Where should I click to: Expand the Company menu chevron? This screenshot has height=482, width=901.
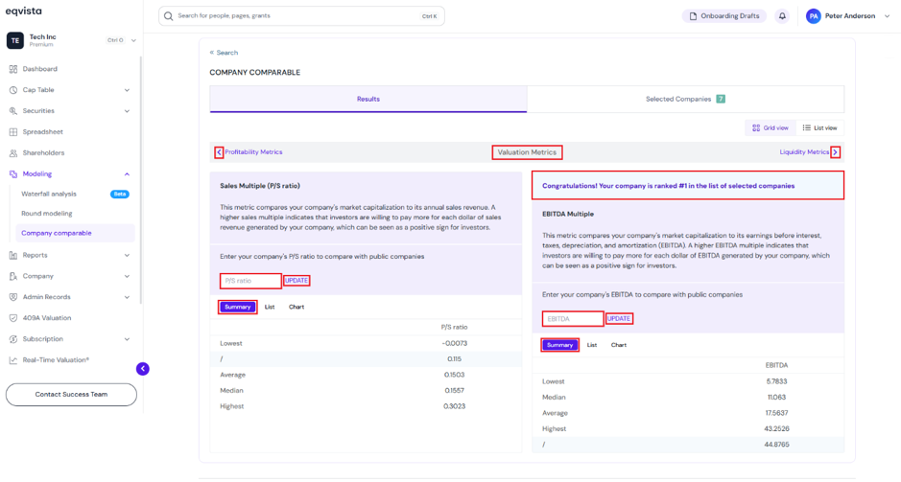pos(127,276)
